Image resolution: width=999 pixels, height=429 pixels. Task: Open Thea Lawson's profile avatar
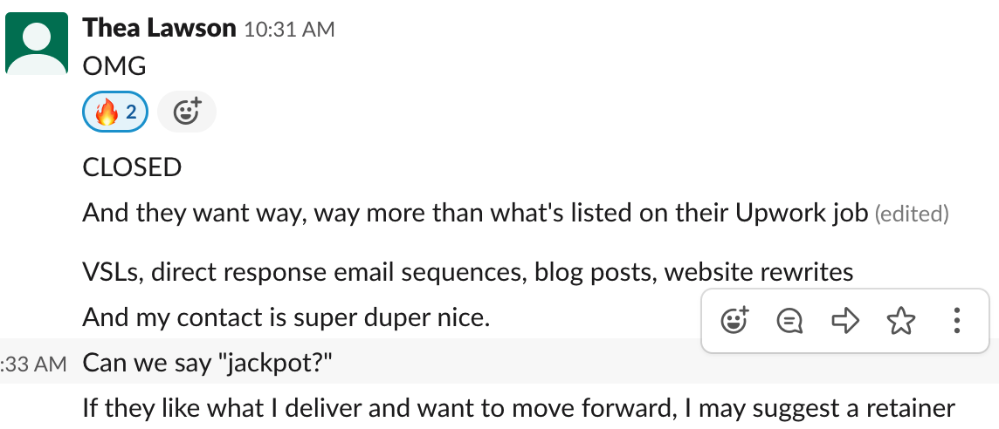tap(37, 44)
